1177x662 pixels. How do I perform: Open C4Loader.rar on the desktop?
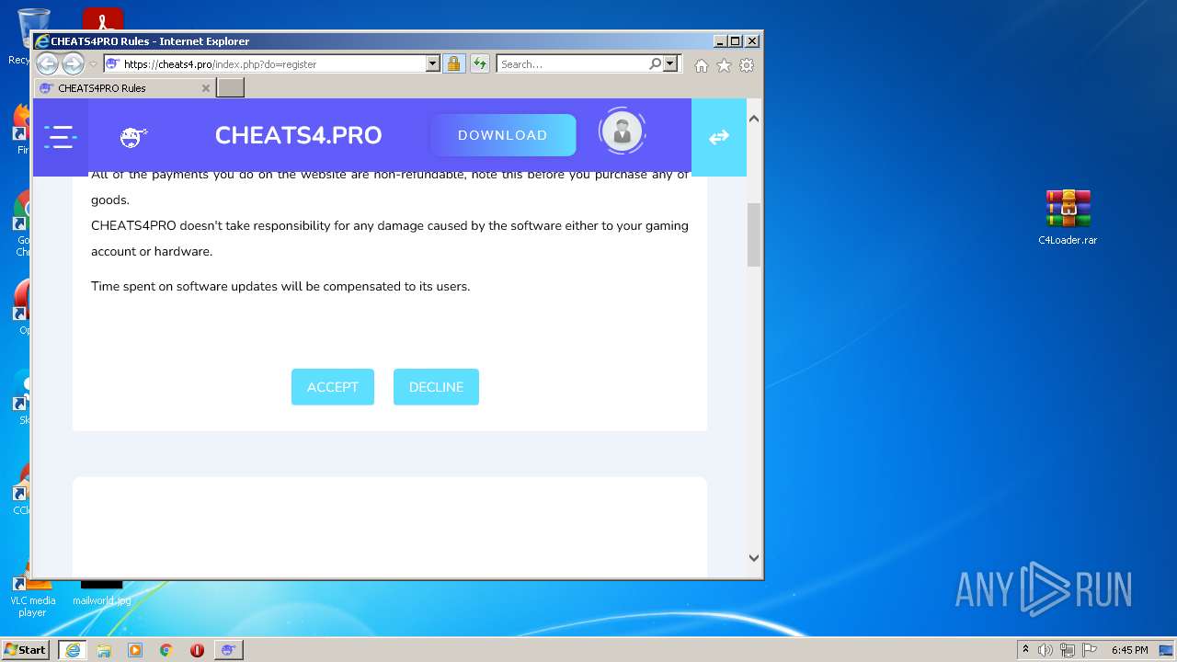pyautogui.click(x=1068, y=218)
